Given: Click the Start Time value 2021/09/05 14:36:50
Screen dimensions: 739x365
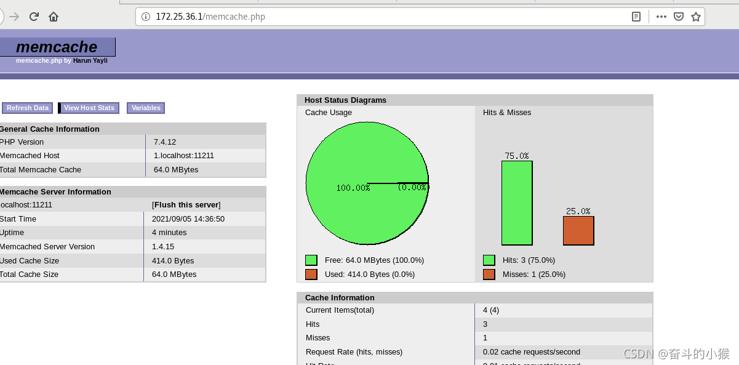Looking at the screenshot, I should coord(188,219).
